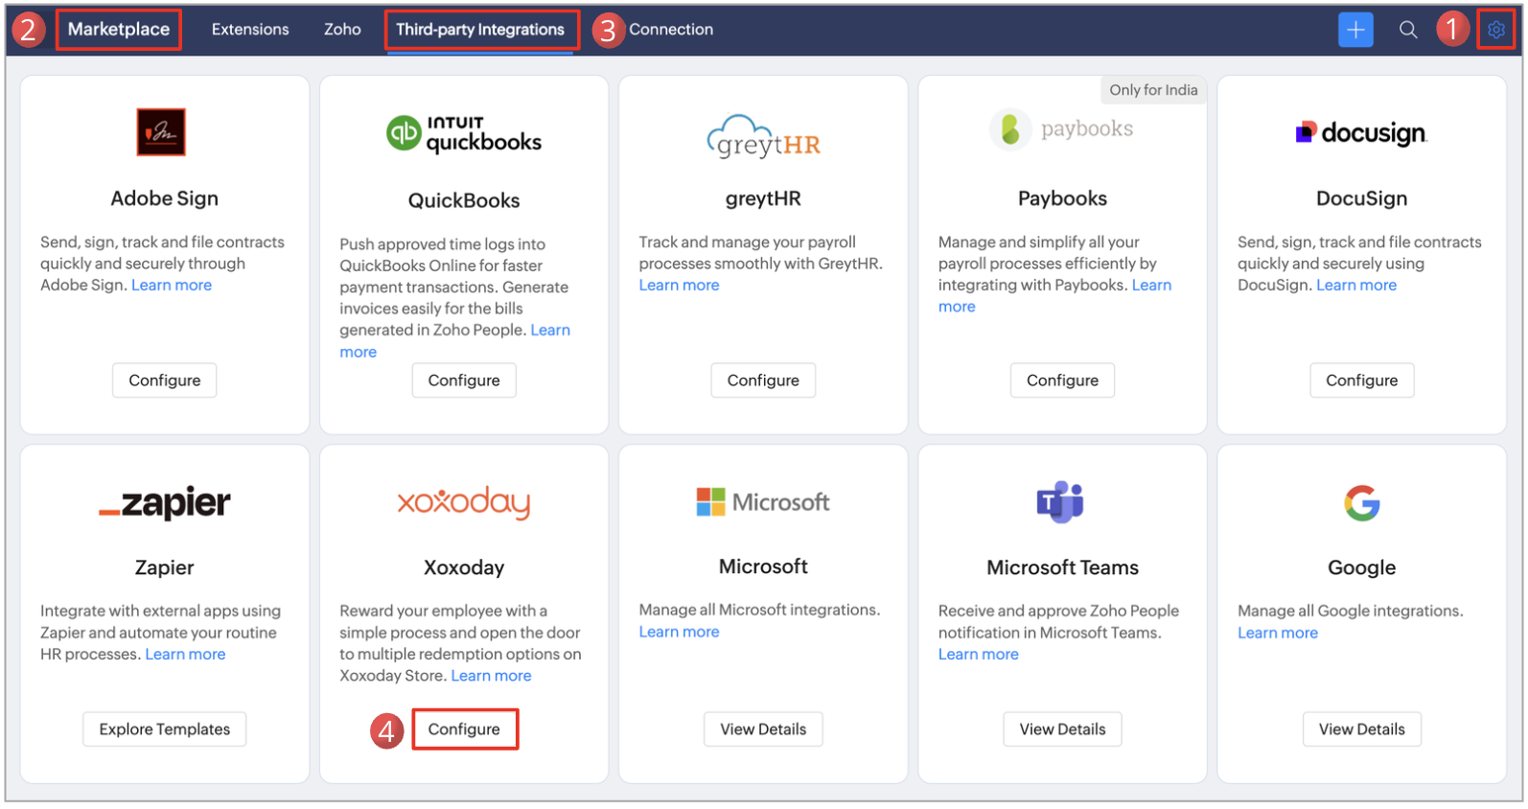
Task: Configure the greytHR integration
Action: tap(763, 381)
